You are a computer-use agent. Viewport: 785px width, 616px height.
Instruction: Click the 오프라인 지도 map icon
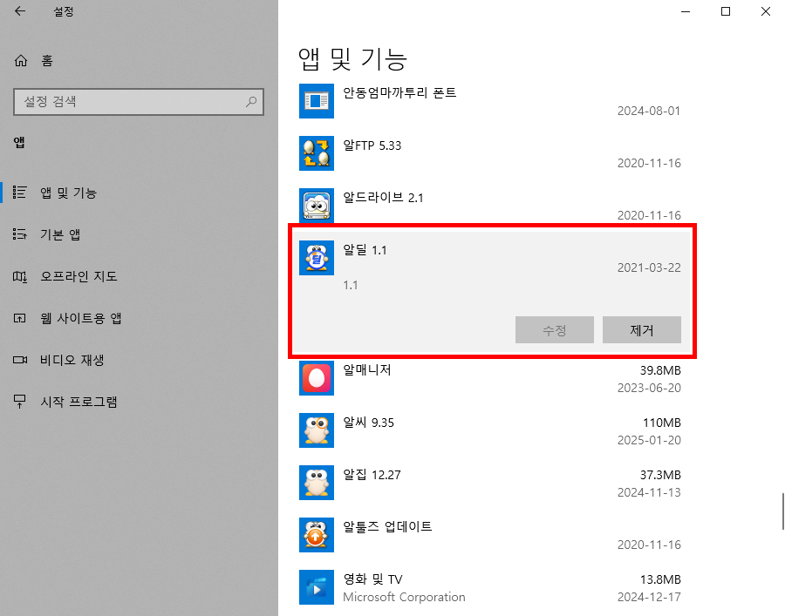(19, 276)
